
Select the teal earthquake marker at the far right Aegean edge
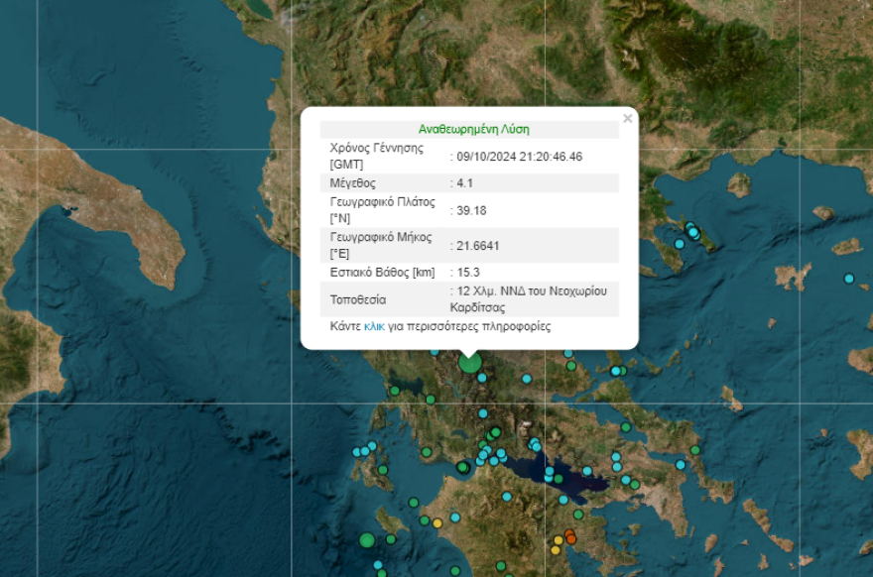tap(849, 278)
